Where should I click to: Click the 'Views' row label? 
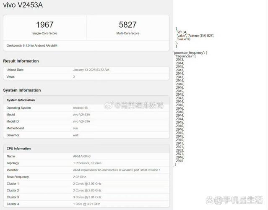[10, 77]
